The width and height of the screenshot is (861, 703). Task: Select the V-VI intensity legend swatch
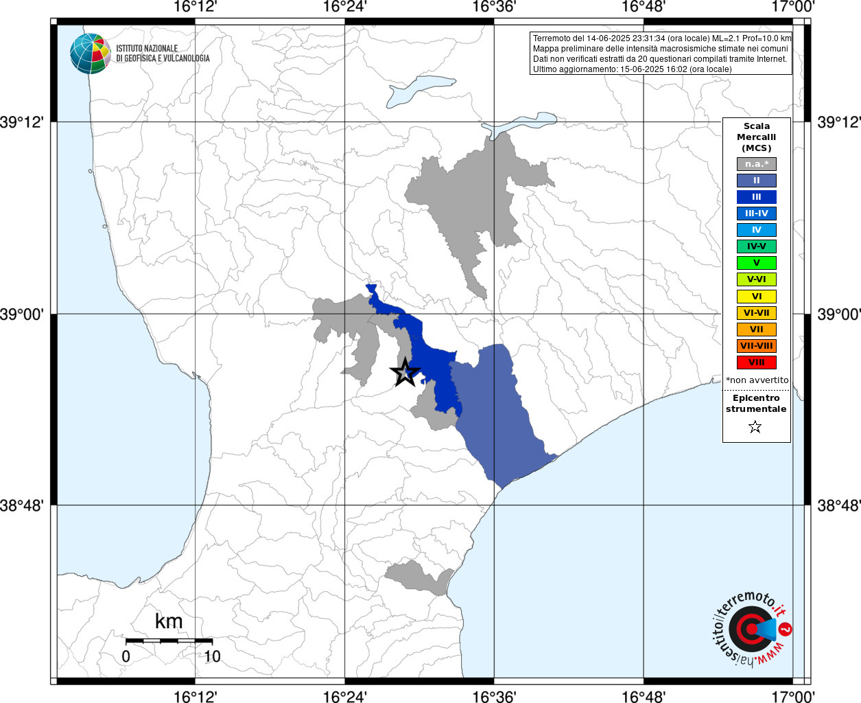tap(757, 279)
